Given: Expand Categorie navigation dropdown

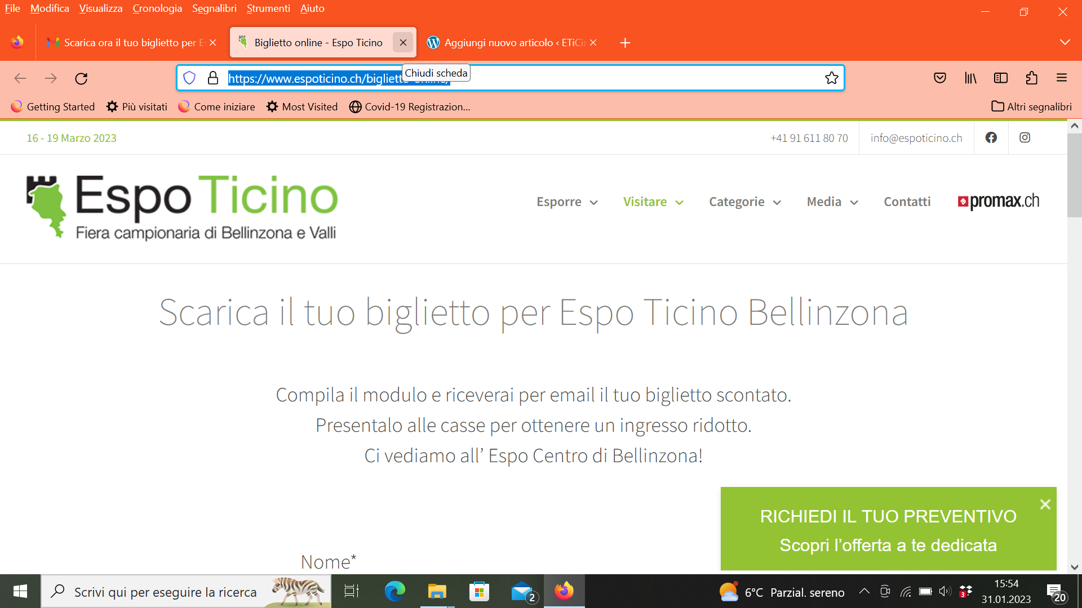Looking at the screenshot, I should click(x=745, y=202).
